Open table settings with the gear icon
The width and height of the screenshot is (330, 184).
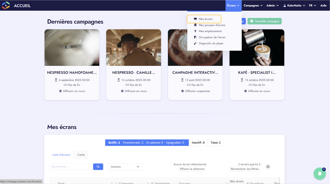tap(268, 167)
